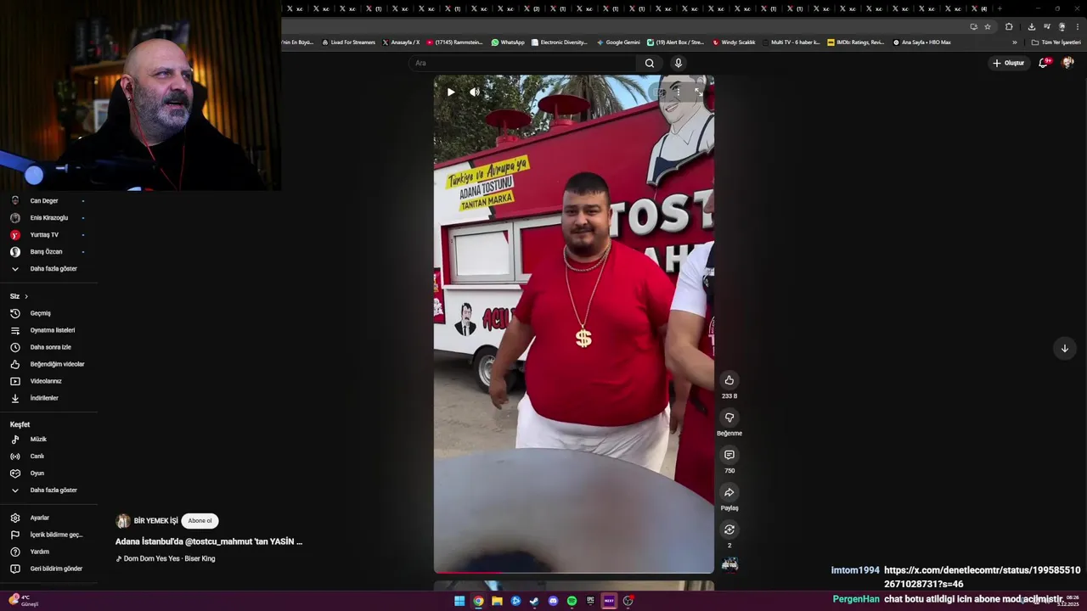Viewport: 1087px width, 611px height.
Task: Open the BİR YEMEK İŞİ channel avatar
Action: (123, 521)
